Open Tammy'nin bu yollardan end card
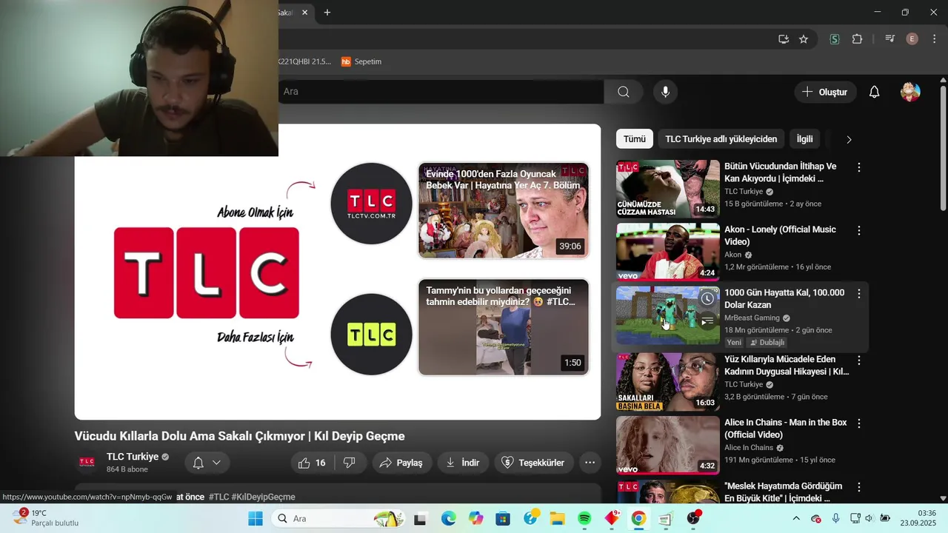The image size is (948, 533). tap(504, 327)
